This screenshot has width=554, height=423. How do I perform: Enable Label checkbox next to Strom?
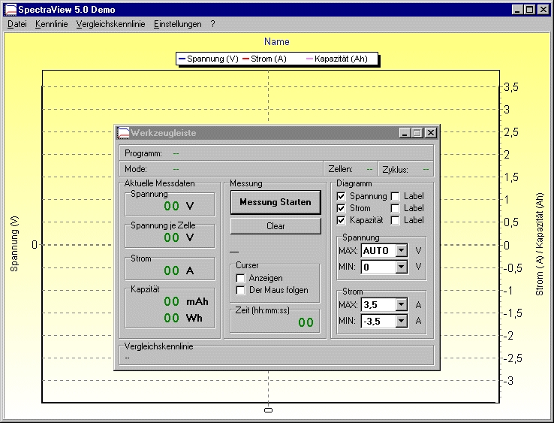[395, 208]
